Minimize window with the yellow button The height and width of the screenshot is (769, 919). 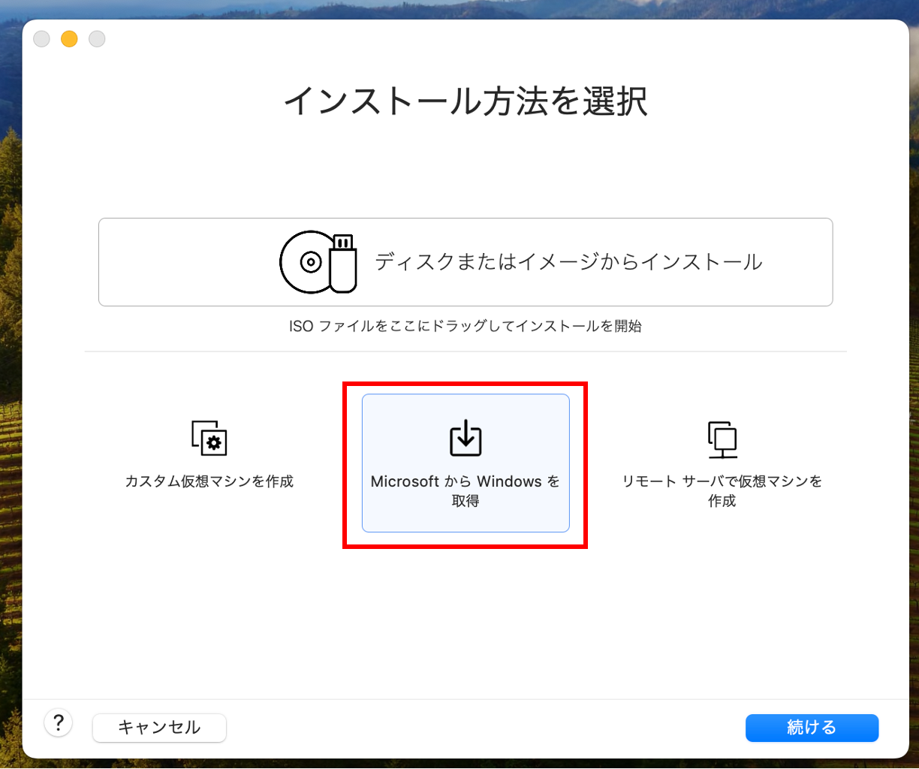coord(69,39)
